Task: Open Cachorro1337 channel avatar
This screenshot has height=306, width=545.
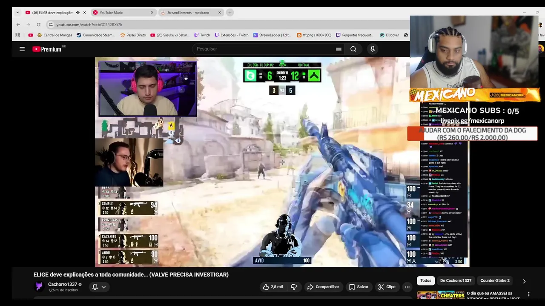Action: coord(39,287)
